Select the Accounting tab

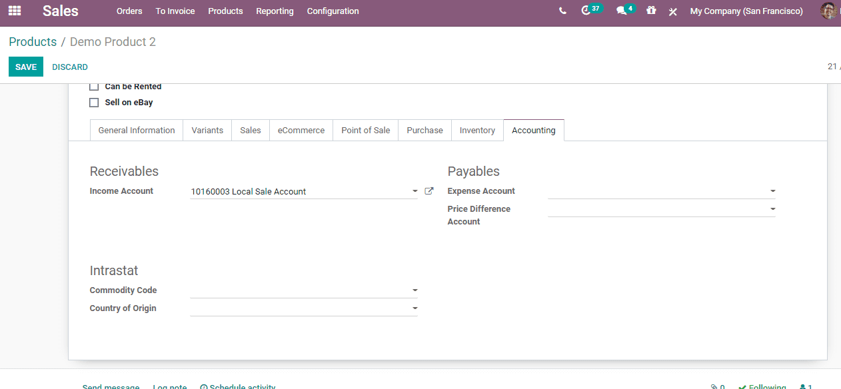(x=534, y=131)
